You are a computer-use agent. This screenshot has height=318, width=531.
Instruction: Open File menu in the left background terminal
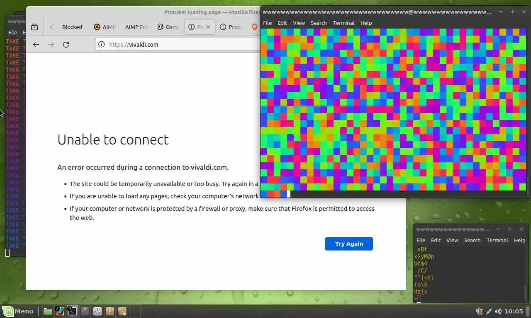[x=12, y=32]
